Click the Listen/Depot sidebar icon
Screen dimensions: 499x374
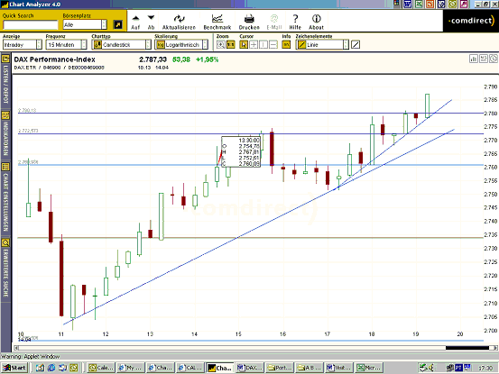[x=5, y=59]
